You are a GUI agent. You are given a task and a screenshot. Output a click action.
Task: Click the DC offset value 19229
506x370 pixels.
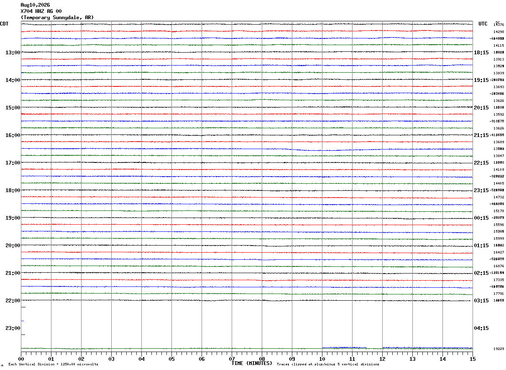pyautogui.click(x=498, y=349)
